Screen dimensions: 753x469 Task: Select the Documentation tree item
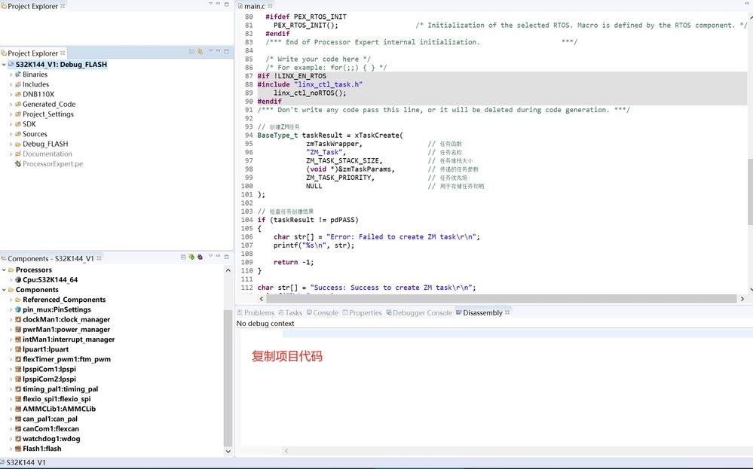47,154
